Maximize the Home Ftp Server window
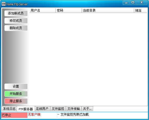Image resolution: width=149 pixels, height=120 pixels. point(133,2)
